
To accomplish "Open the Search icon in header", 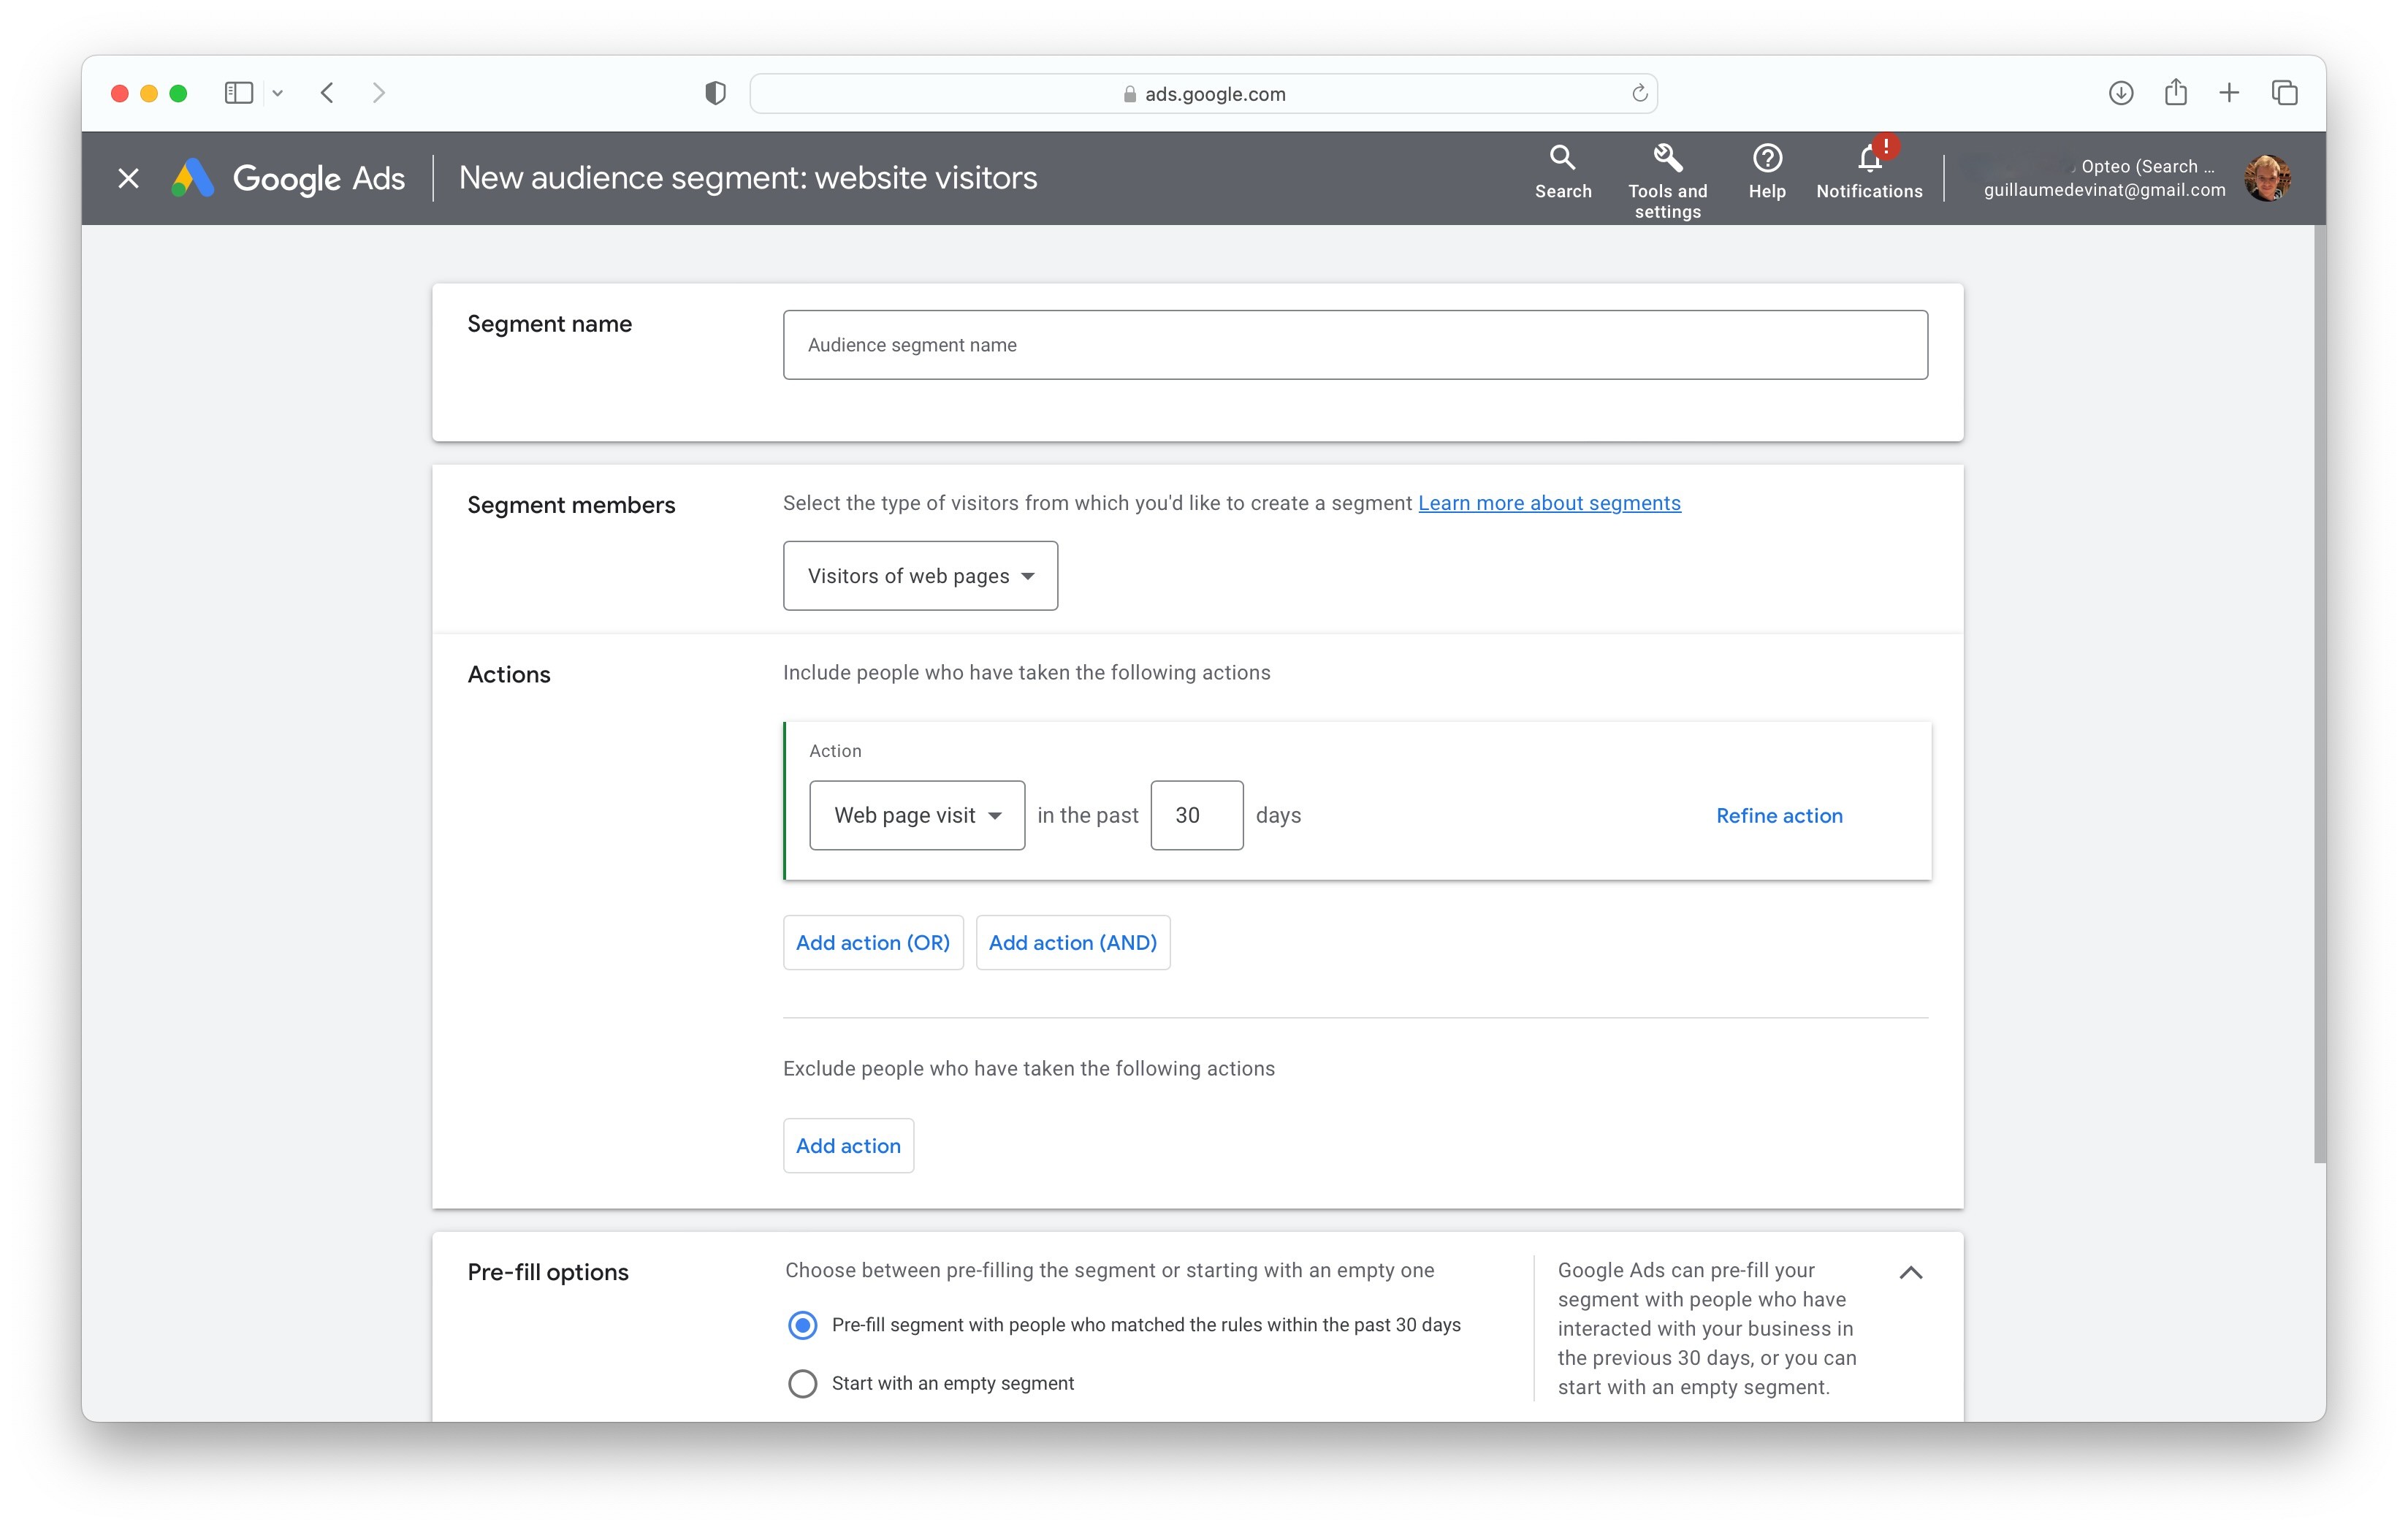I will 1562,159.
